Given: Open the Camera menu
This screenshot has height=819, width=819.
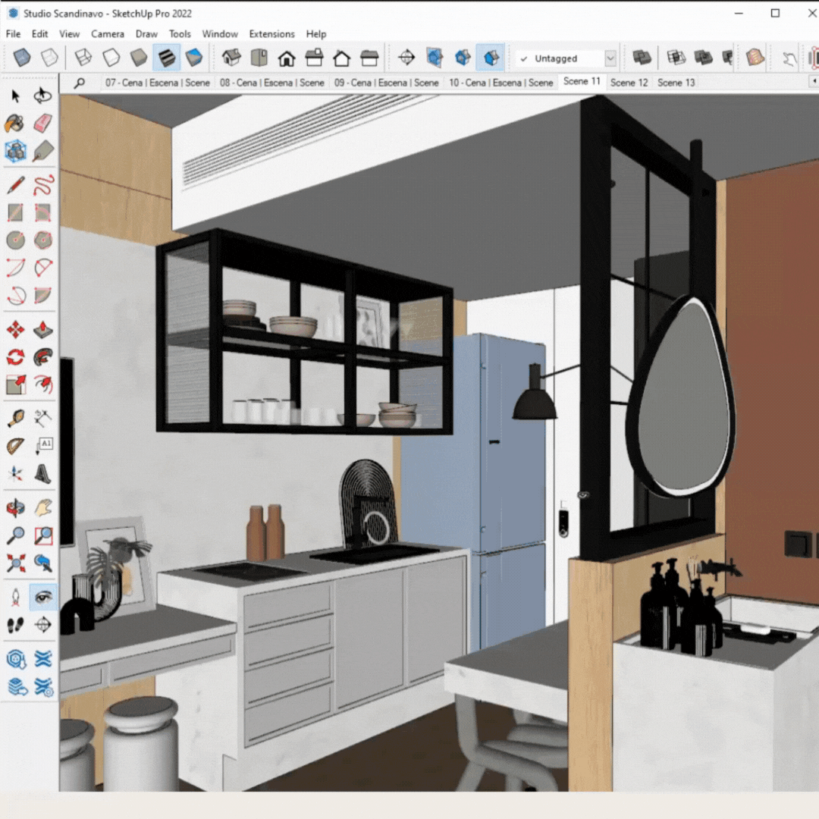Looking at the screenshot, I should (x=108, y=34).
